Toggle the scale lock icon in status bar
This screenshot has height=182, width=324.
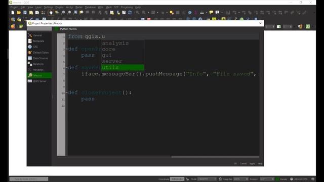pos(220,179)
